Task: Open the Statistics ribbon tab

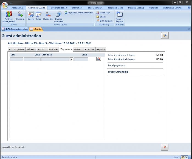Action: tap(153, 8)
